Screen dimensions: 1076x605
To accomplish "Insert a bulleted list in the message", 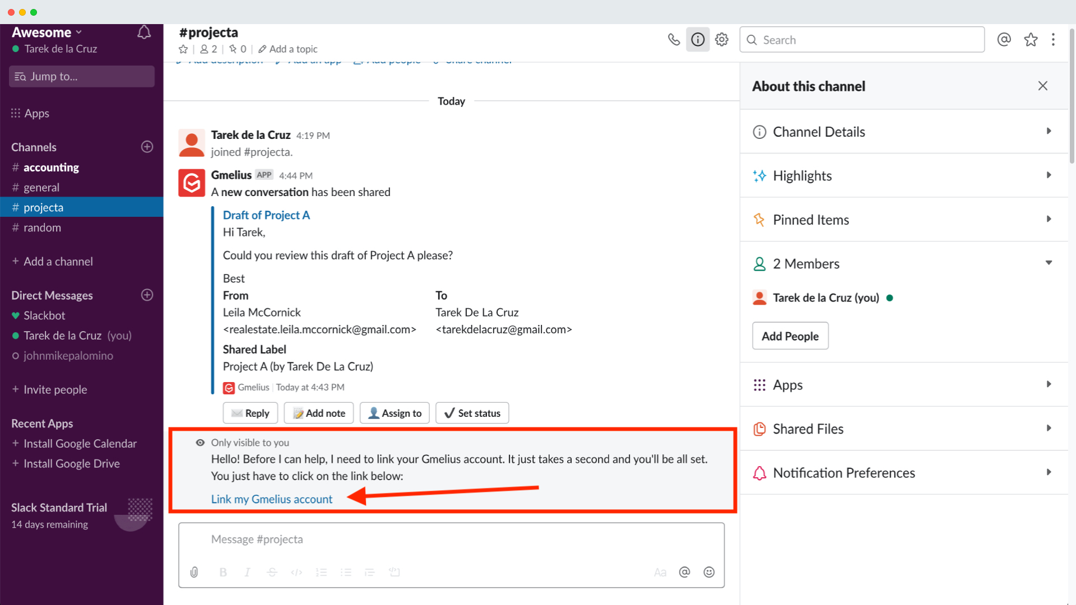I will [346, 572].
